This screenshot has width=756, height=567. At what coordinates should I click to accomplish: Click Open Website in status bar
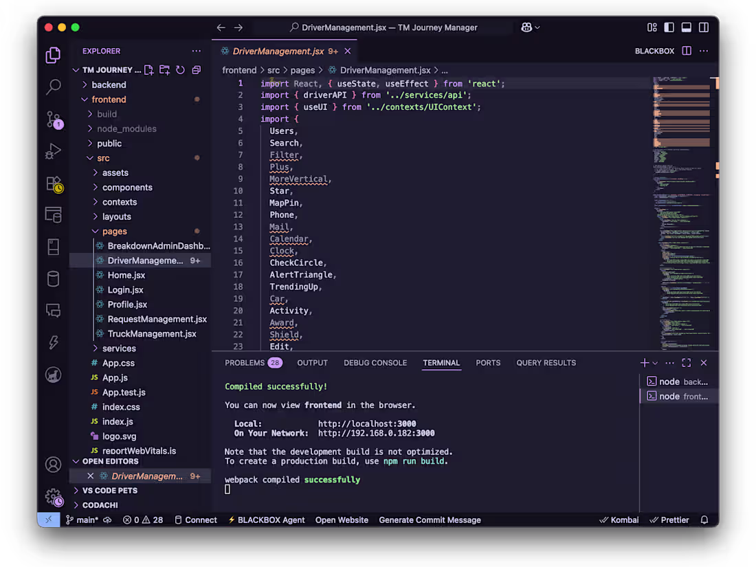342,520
